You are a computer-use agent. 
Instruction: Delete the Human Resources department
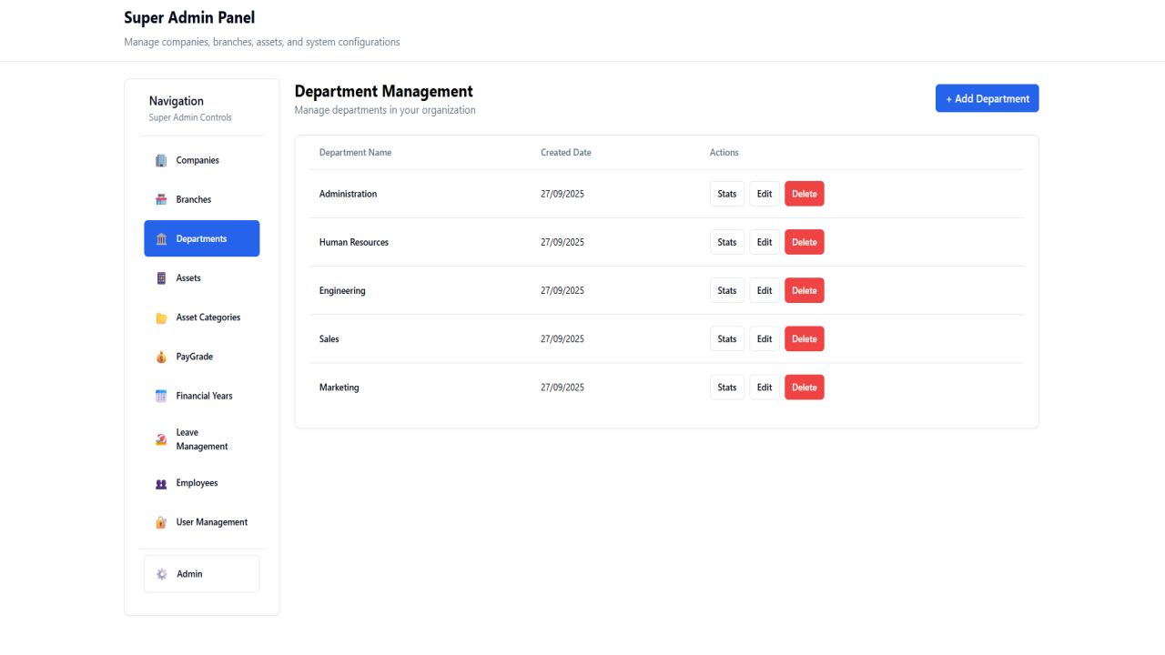coord(805,242)
